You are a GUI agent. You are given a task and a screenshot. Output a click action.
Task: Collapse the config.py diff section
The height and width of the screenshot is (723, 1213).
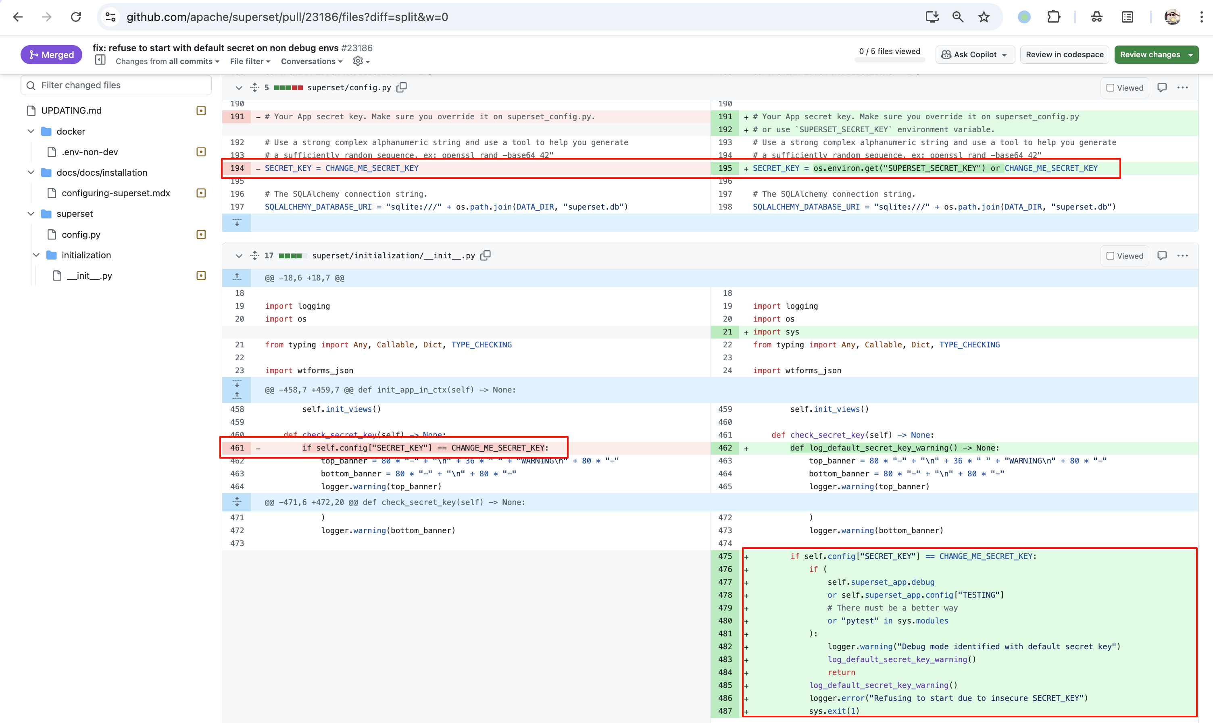(239, 88)
